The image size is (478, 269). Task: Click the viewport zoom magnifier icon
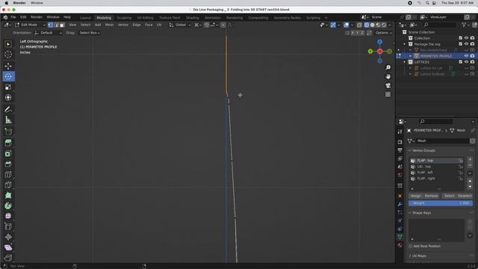388,67
